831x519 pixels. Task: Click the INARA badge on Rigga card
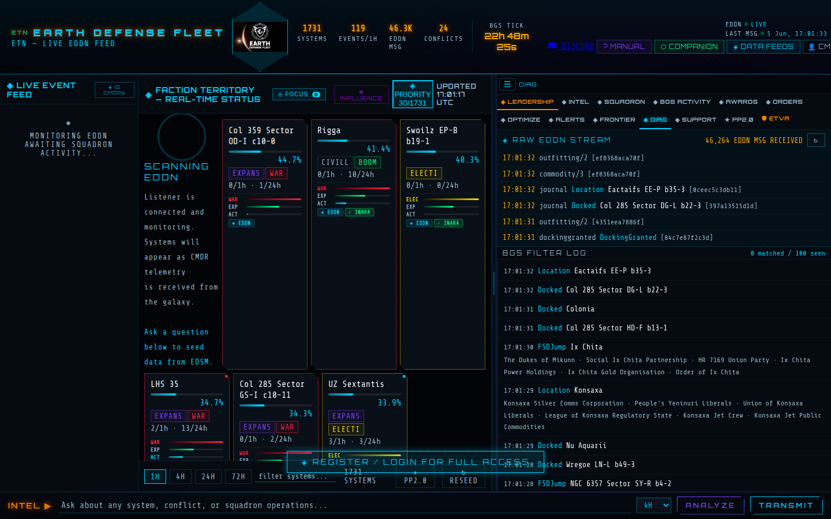point(360,212)
